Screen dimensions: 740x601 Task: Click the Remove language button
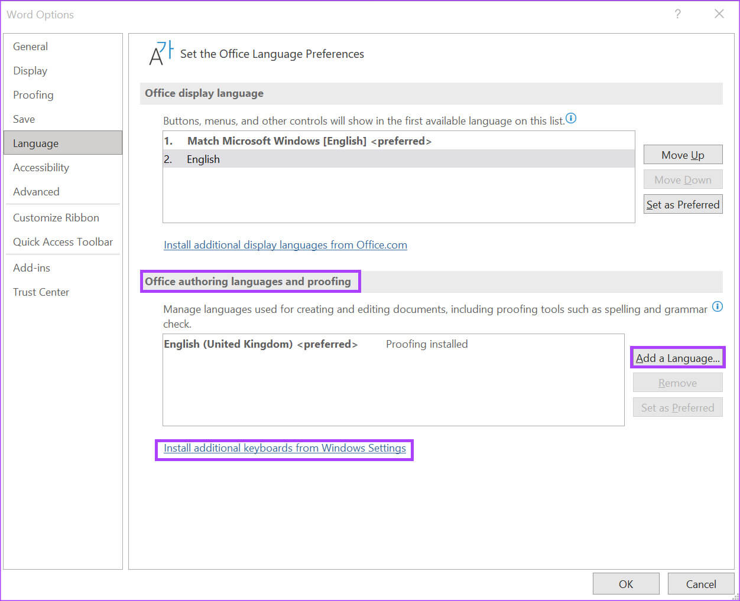pyautogui.click(x=678, y=383)
